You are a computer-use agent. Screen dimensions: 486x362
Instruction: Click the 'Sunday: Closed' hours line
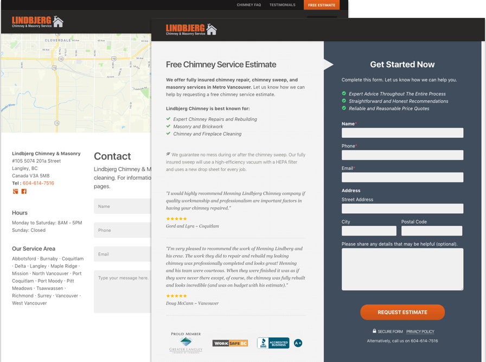[29, 230]
